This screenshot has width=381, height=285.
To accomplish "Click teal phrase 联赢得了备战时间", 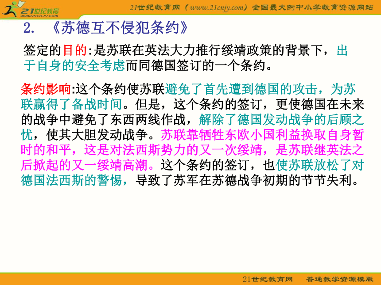I will click(71, 104).
